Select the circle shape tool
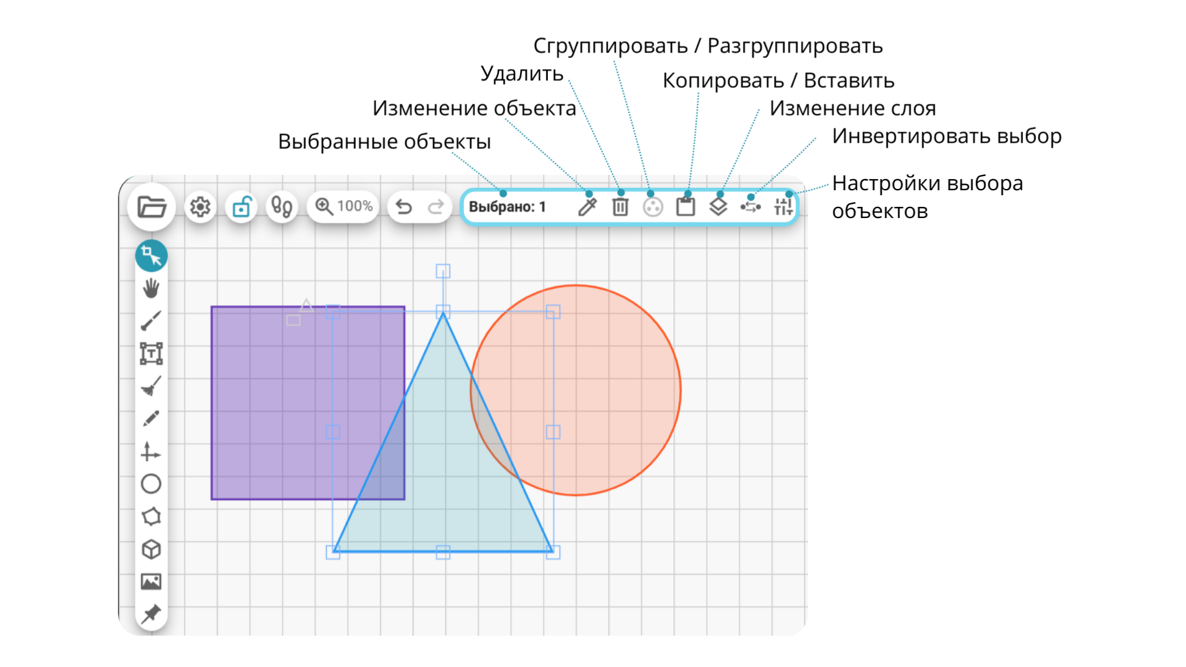This screenshot has width=1186, height=667. (x=151, y=484)
